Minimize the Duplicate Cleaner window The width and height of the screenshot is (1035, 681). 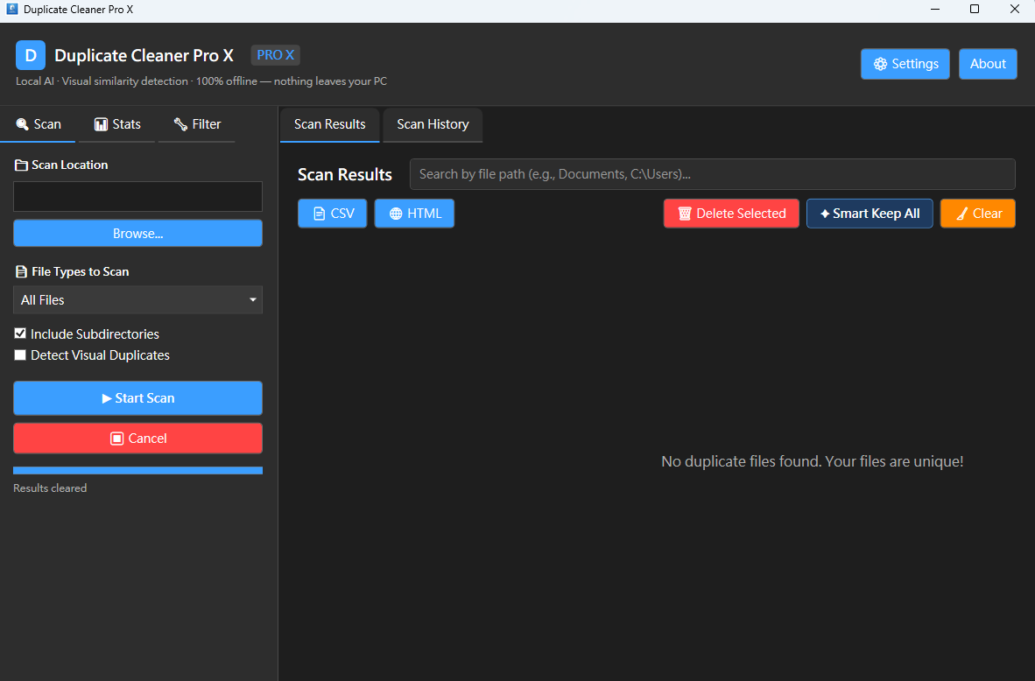pos(935,10)
